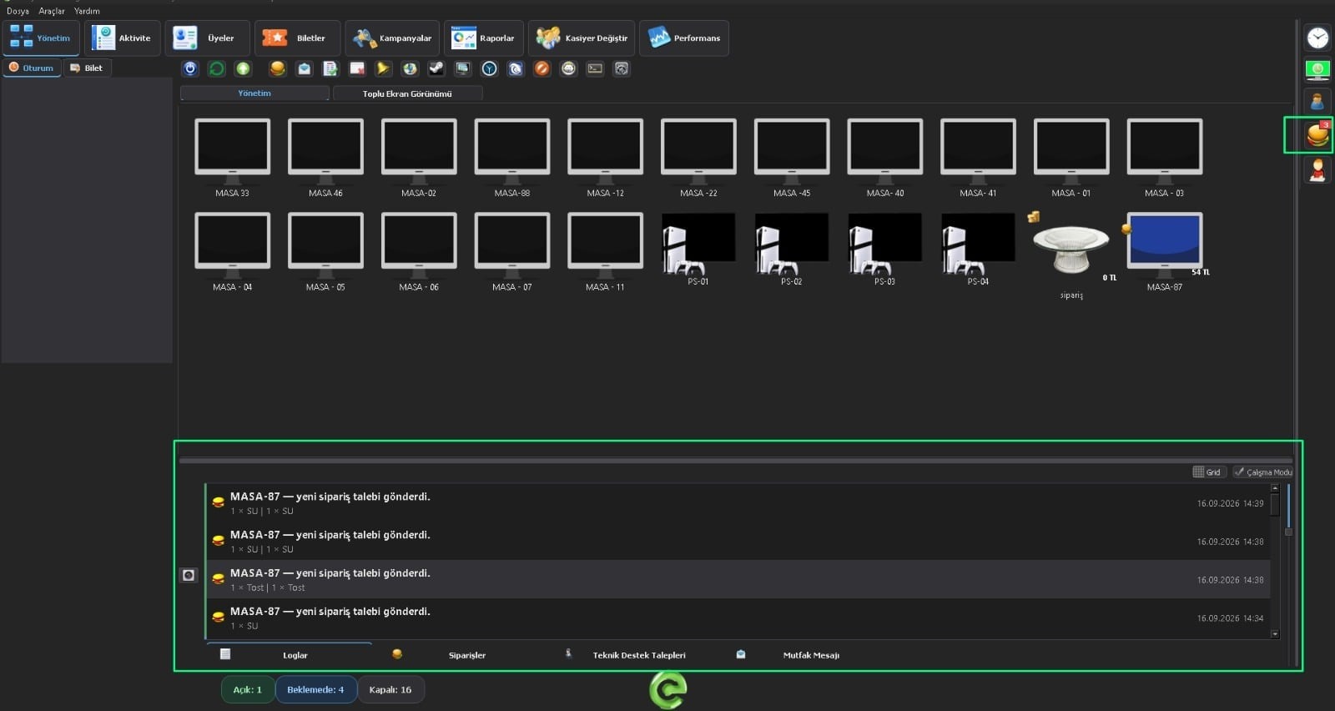Click the green circular logo at bottom
This screenshot has height=711, width=1335.
click(667, 690)
